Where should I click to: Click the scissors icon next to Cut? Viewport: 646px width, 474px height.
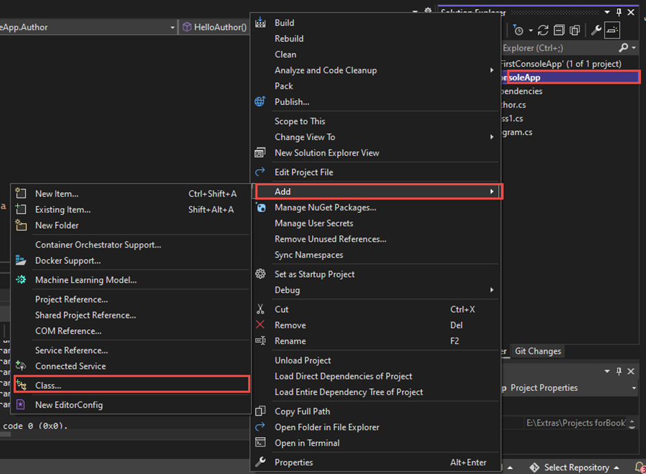(260, 309)
